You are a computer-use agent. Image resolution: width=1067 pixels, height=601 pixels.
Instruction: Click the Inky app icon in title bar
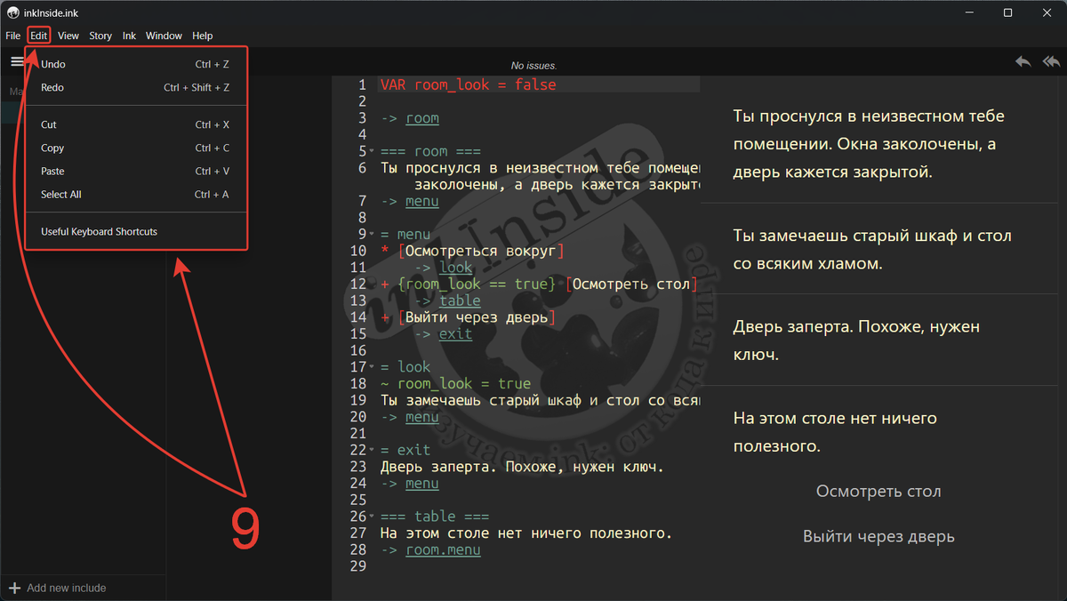coord(12,12)
